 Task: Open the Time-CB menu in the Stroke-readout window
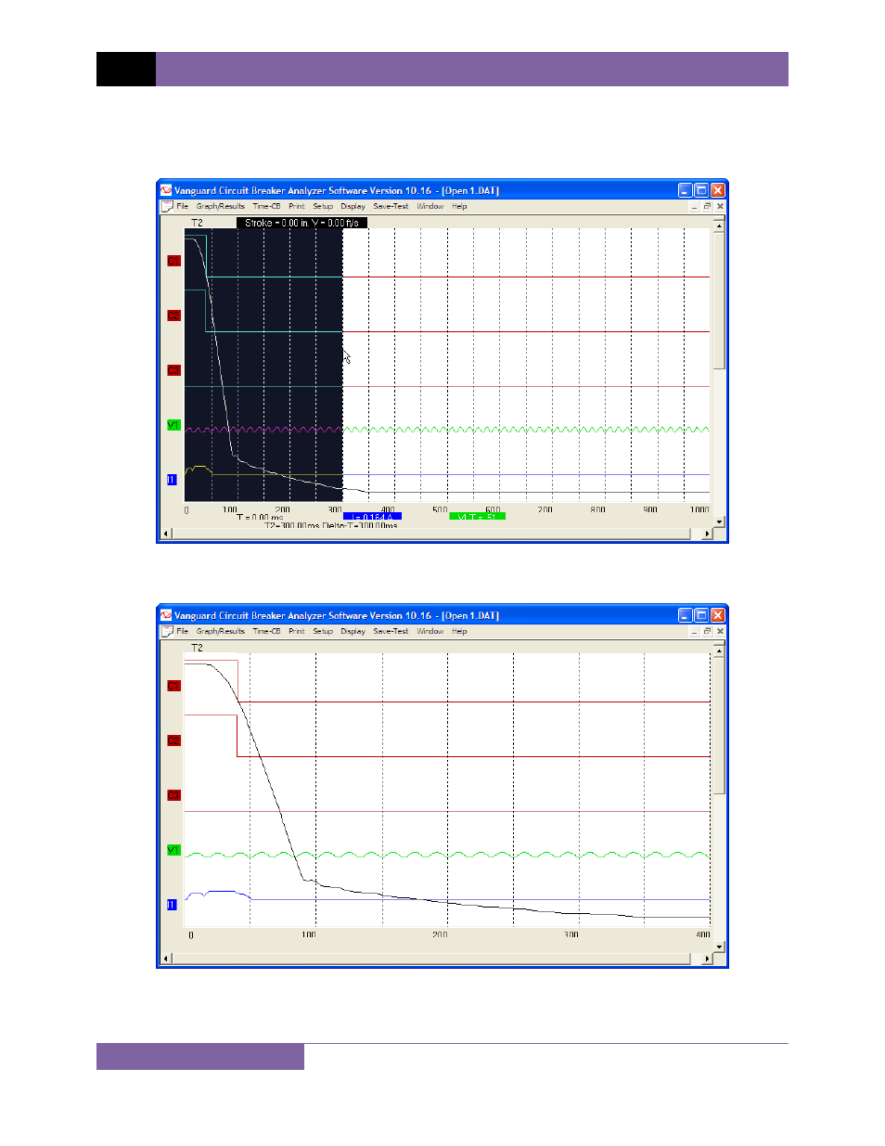[266, 206]
